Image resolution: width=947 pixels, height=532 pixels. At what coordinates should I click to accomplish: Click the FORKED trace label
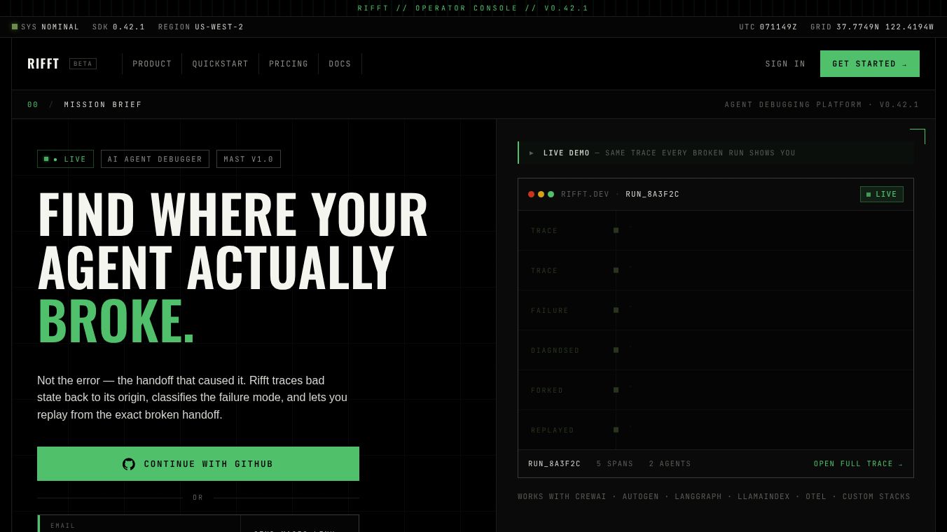pos(547,390)
